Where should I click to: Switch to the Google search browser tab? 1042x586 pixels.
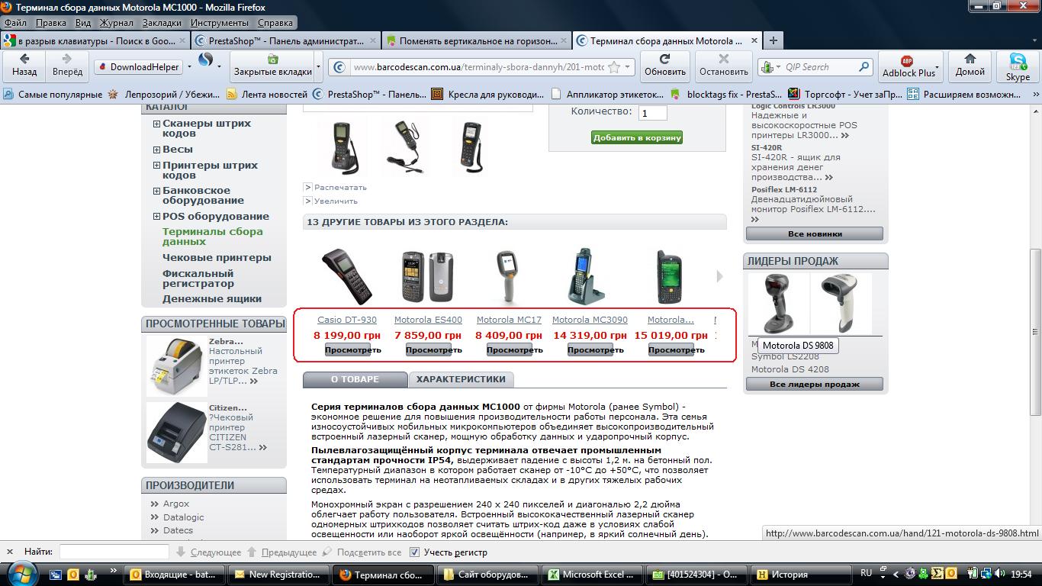(95, 40)
